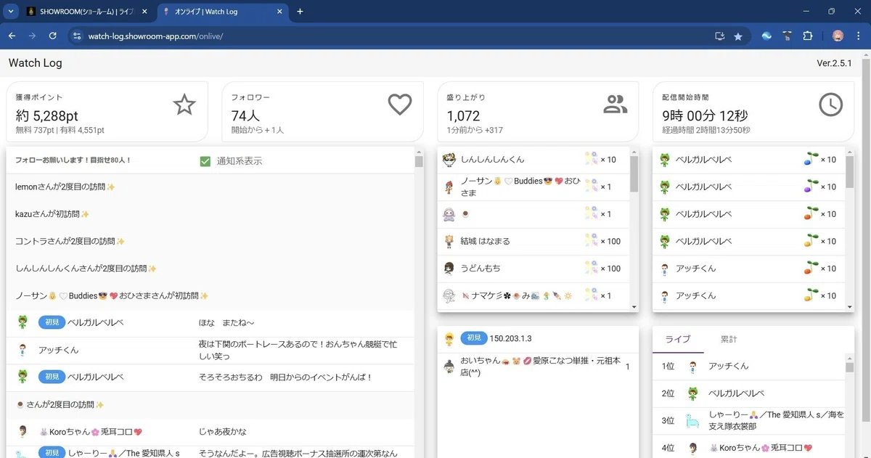The width and height of the screenshot is (871, 458).
Task: View site information icon in address bar
Action: (78, 36)
